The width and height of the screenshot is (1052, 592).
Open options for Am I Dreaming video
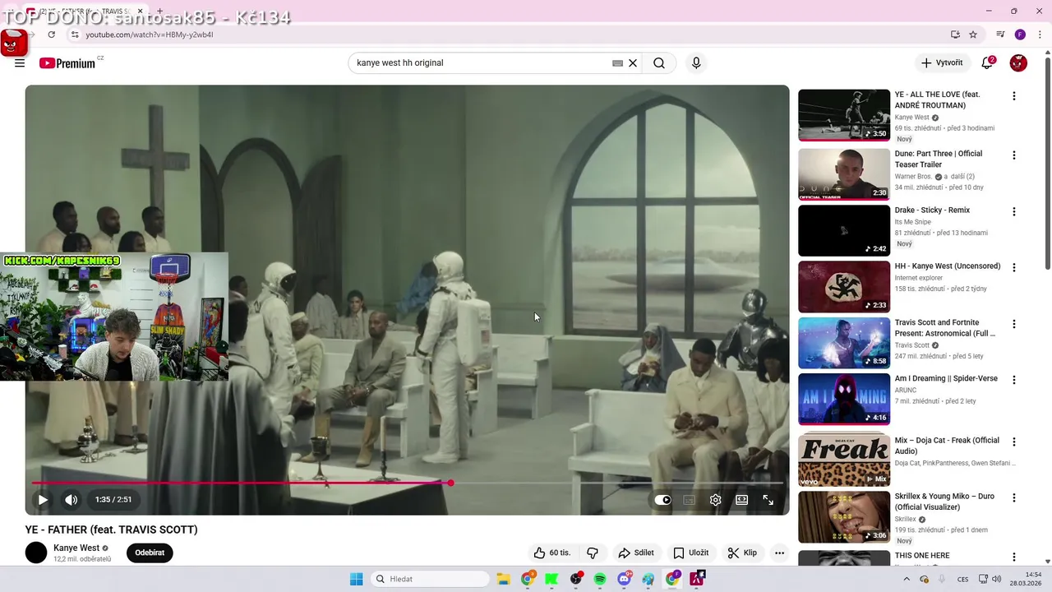1014,380
